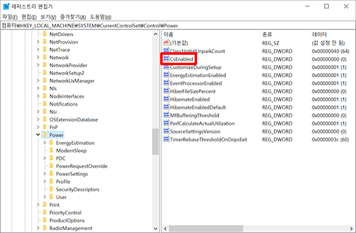Select the CsEnabled DWORD icon
Screen dimensions: 356x233
[x=166, y=59]
